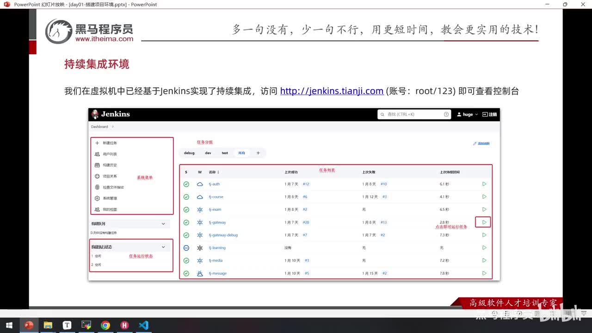Add a new view with plus tab
The width and height of the screenshot is (592, 333).
coord(258,153)
